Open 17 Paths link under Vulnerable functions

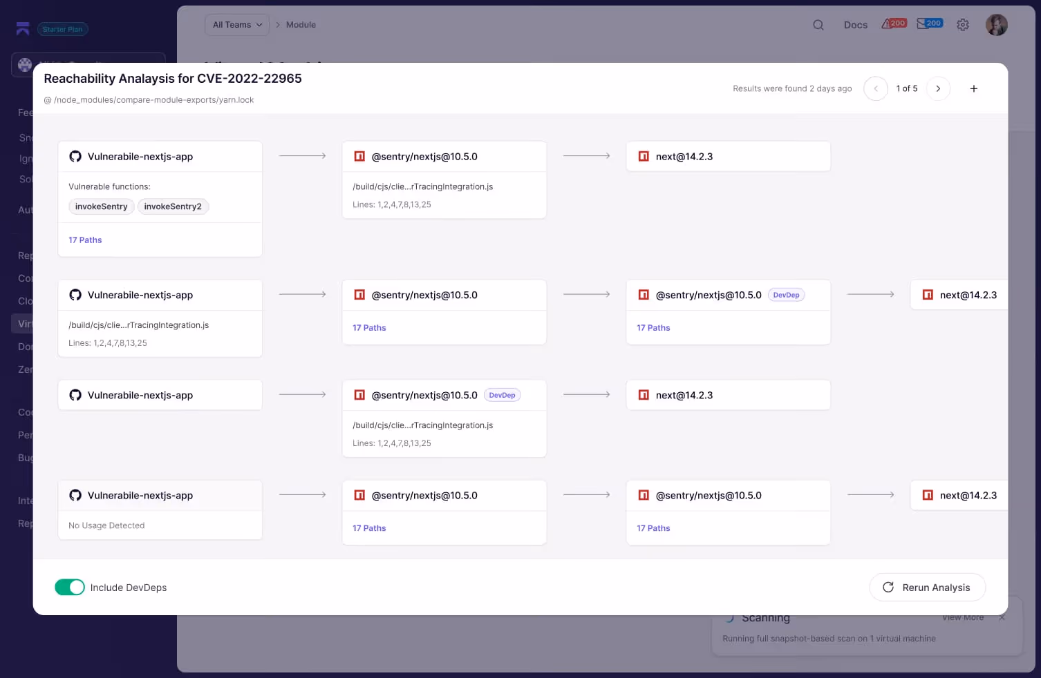click(x=85, y=240)
